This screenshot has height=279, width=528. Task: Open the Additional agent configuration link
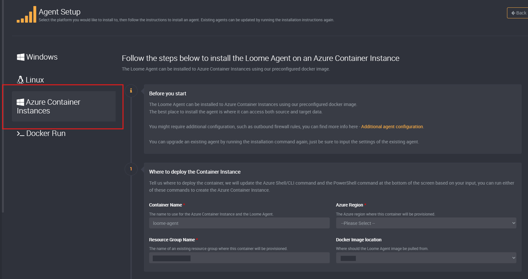(392, 127)
